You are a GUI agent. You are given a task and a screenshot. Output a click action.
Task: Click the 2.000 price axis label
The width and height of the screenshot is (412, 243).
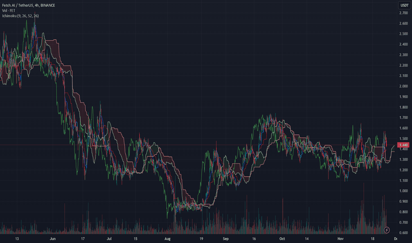point(404,86)
